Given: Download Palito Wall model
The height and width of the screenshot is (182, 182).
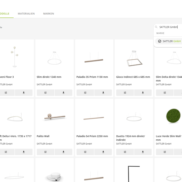Looking at the screenshot, I should point(63,152).
